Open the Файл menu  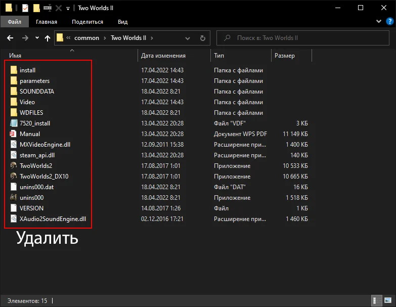tap(14, 22)
